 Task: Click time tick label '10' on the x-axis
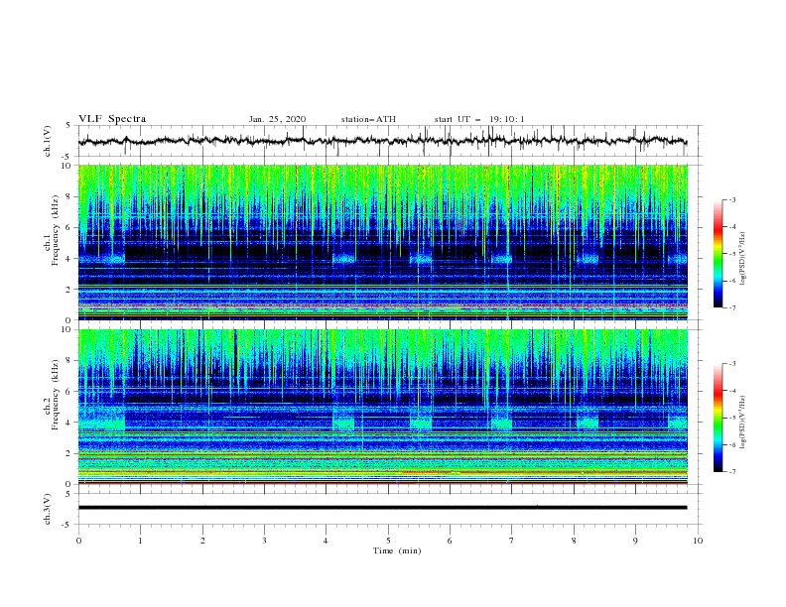point(698,541)
